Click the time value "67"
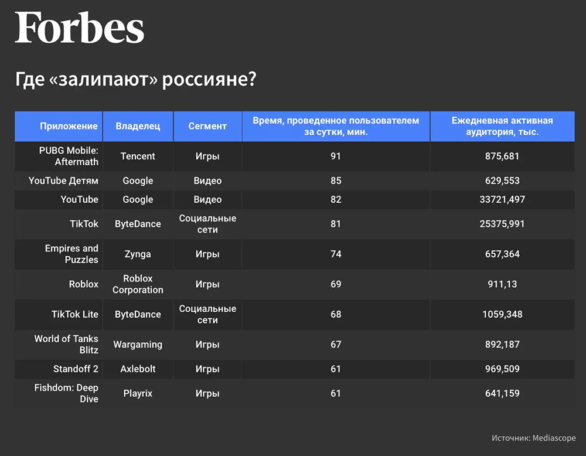This screenshot has height=456, width=586. coord(336,345)
